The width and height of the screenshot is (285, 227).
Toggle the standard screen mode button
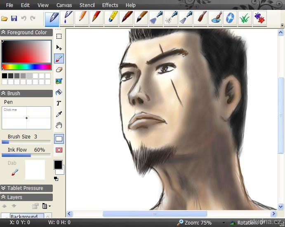click(59, 139)
